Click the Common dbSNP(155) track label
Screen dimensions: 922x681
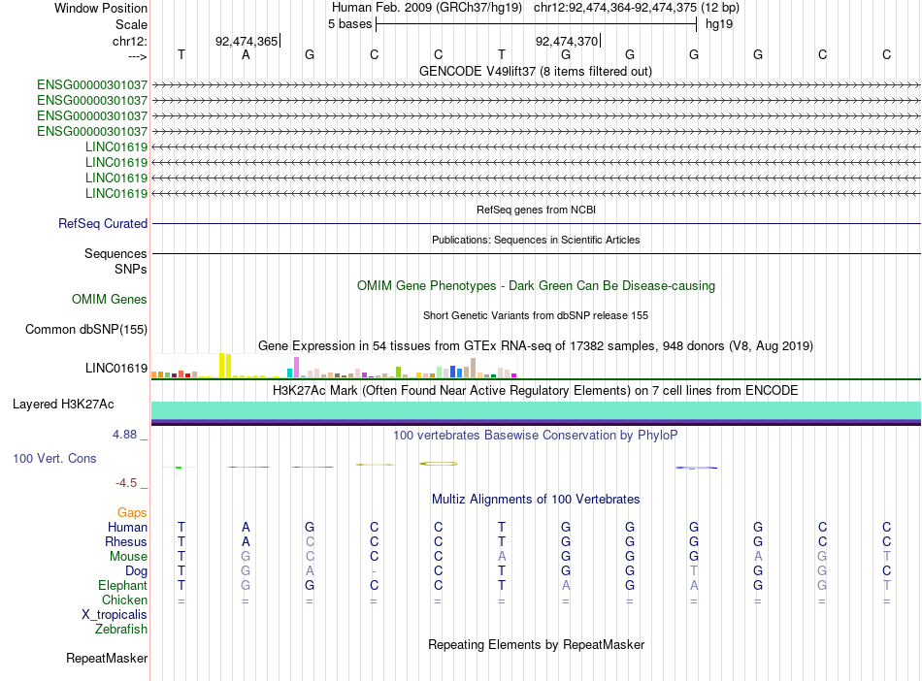[85, 329]
